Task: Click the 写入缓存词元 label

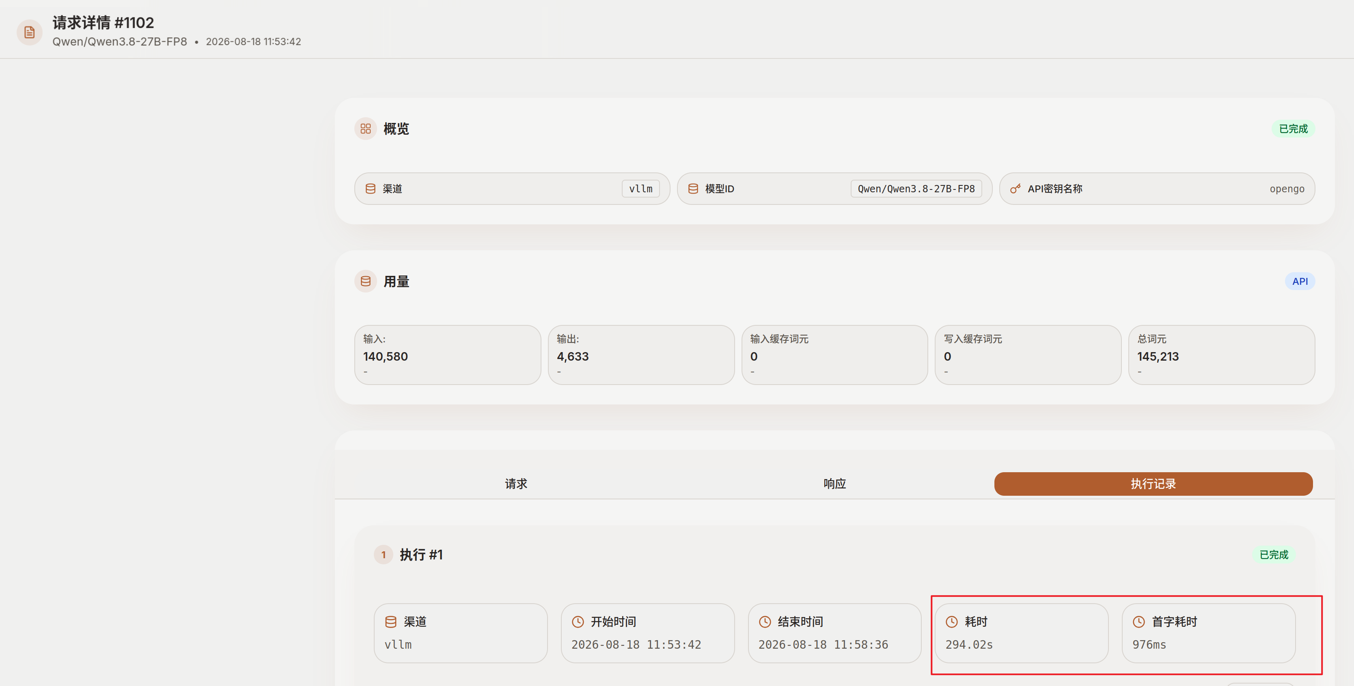Action: (972, 339)
